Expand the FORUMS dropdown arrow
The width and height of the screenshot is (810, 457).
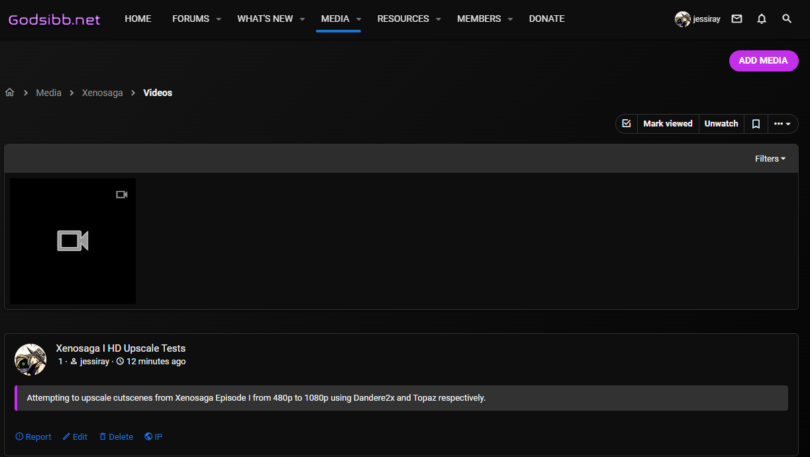(x=219, y=19)
